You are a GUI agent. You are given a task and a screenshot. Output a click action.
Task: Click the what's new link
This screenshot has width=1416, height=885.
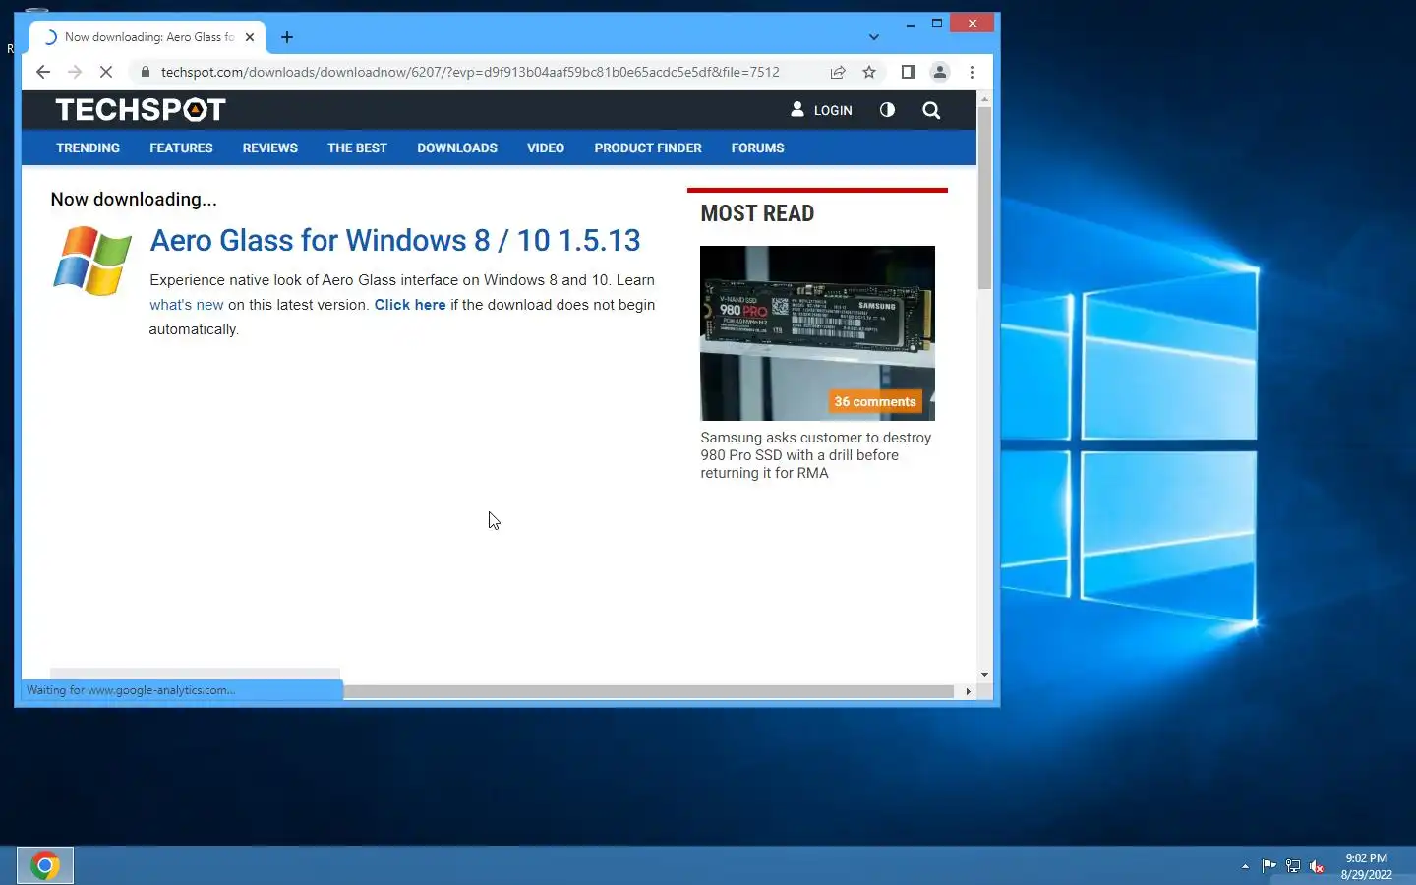click(x=187, y=305)
